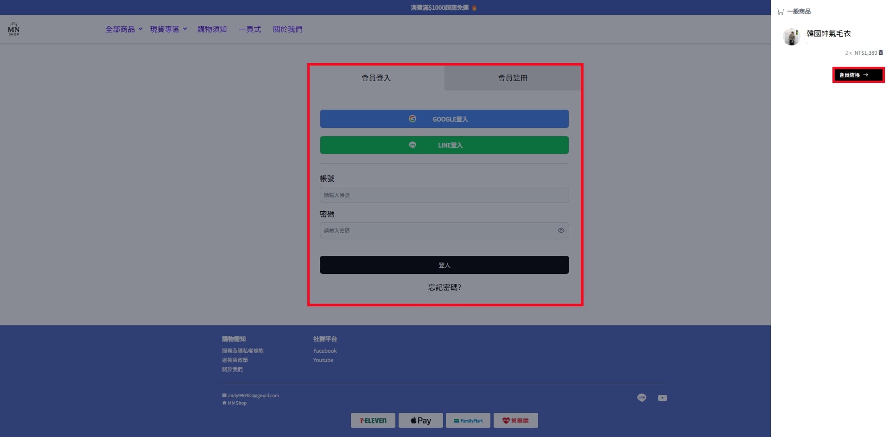Select the 2 x NT$1,380 price text
This screenshot has height=437, width=889.
click(861, 53)
